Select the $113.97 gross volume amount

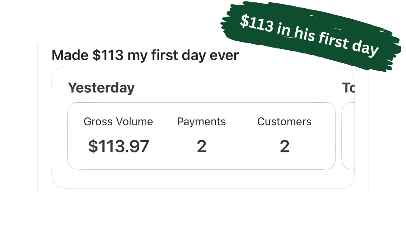[x=118, y=146]
